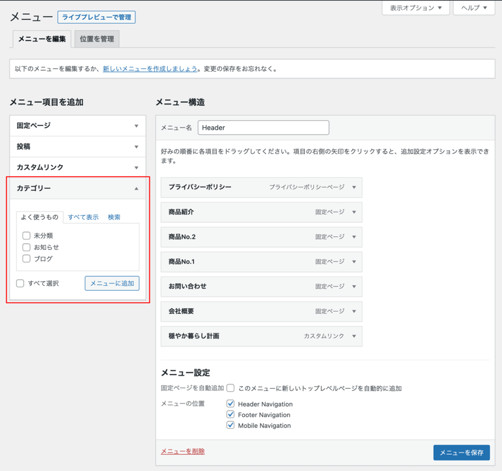Expand 穏やか暮らし計画 menu item arrow
Viewport: 502px width, 471px height.
[x=354, y=336]
